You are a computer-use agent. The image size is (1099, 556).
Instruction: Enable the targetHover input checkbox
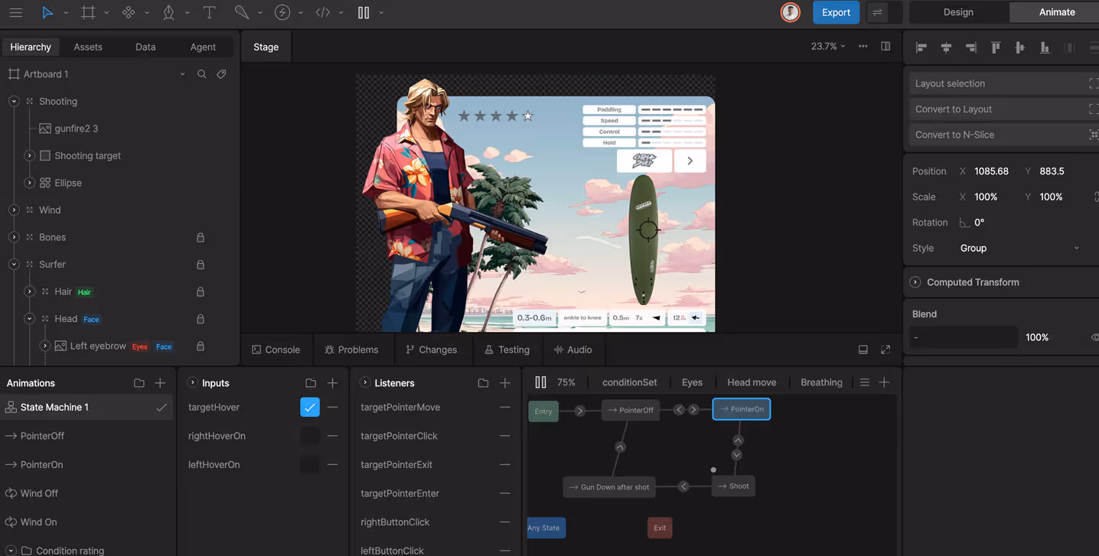coord(309,407)
